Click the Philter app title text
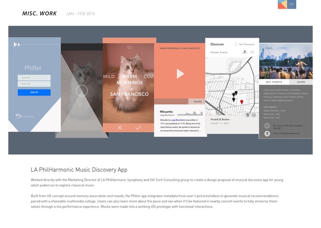 tap(33, 68)
